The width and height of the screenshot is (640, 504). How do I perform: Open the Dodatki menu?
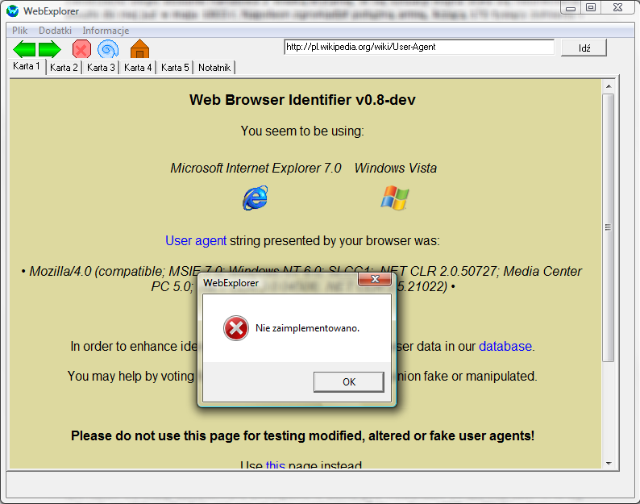[x=55, y=31]
